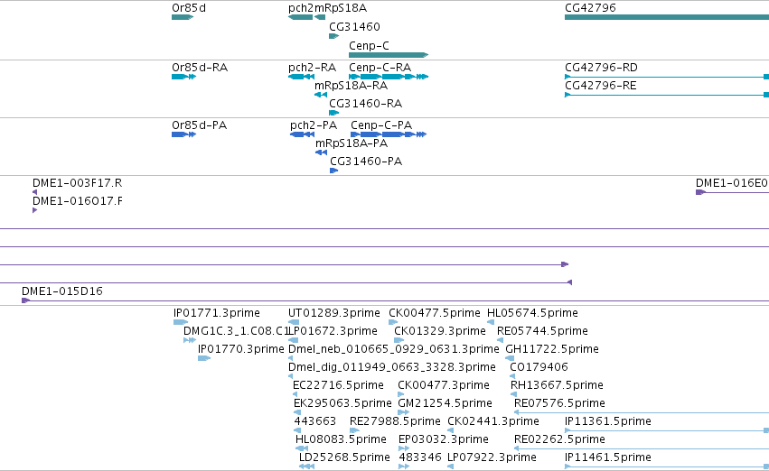
Task: Click the pch2 gene label
Action: point(301,8)
